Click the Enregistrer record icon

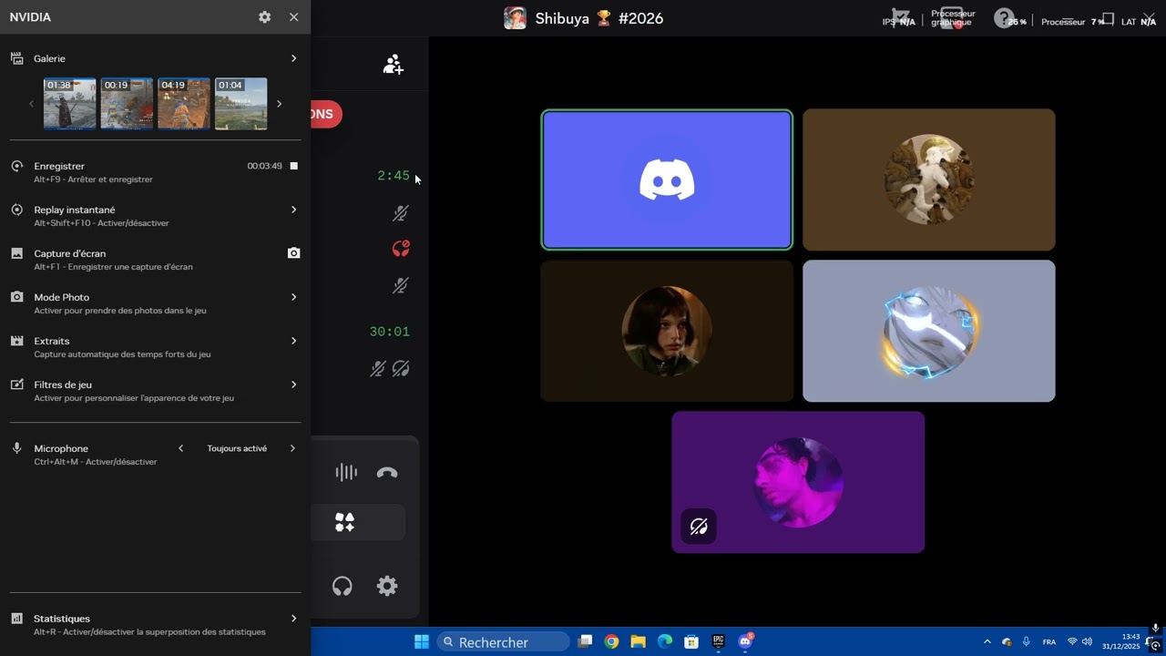click(x=16, y=166)
